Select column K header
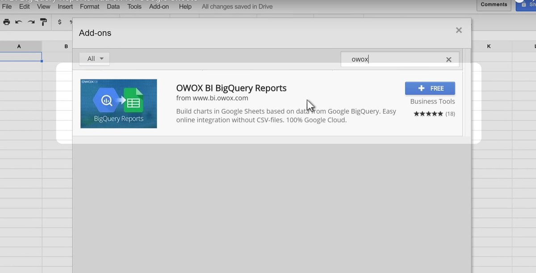The height and width of the screenshot is (273, 536). [x=489, y=46]
